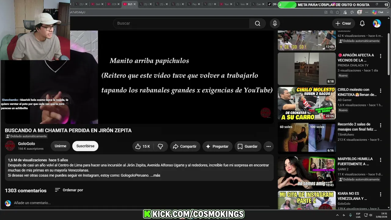
Task: Open the APAGÓN AFECTA A VECINOS video thumbnail
Action: pos(307,69)
